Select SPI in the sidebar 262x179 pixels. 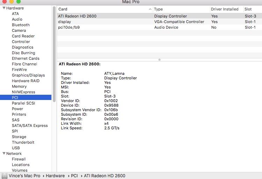(x=15, y=131)
